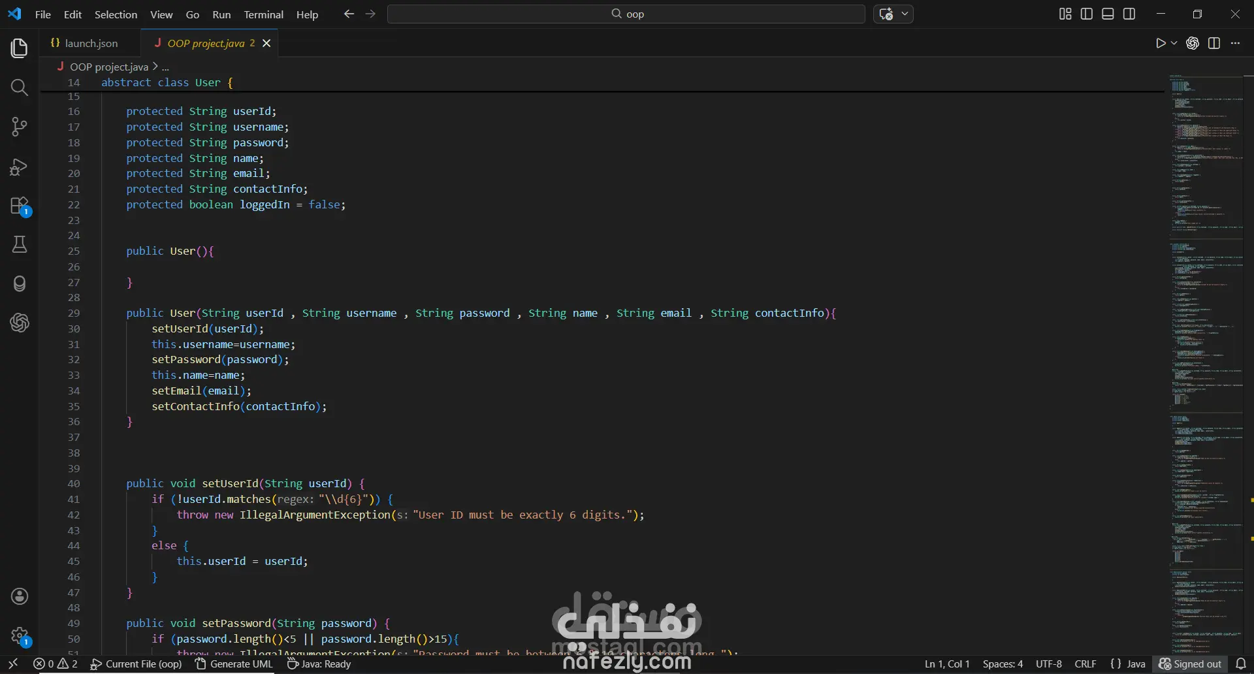The height and width of the screenshot is (674, 1254).
Task: Click the Ln 1, Col 1 indicator
Action: (x=947, y=664)
